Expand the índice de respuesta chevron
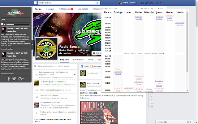 tap(75, 74)
